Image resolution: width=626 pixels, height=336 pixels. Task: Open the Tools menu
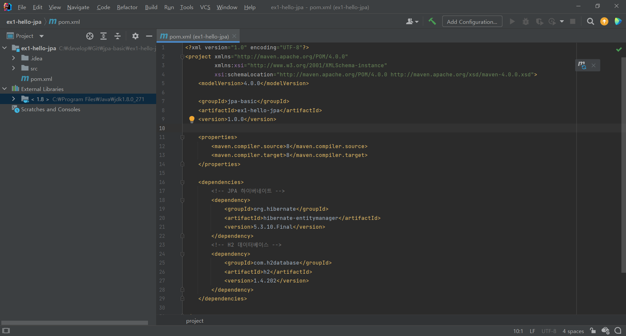[187, 7]
